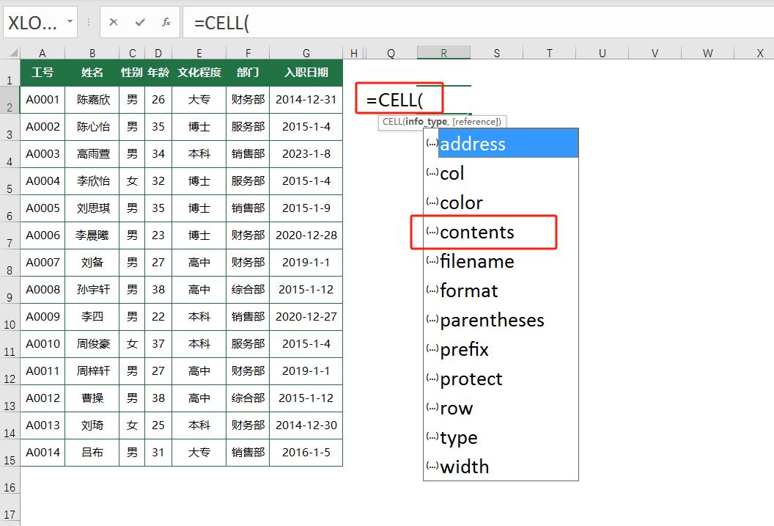Click cell with date 2016-1-5
This screenshot has width=774, height=526.
pyautogui.click(x=306, y=453)
